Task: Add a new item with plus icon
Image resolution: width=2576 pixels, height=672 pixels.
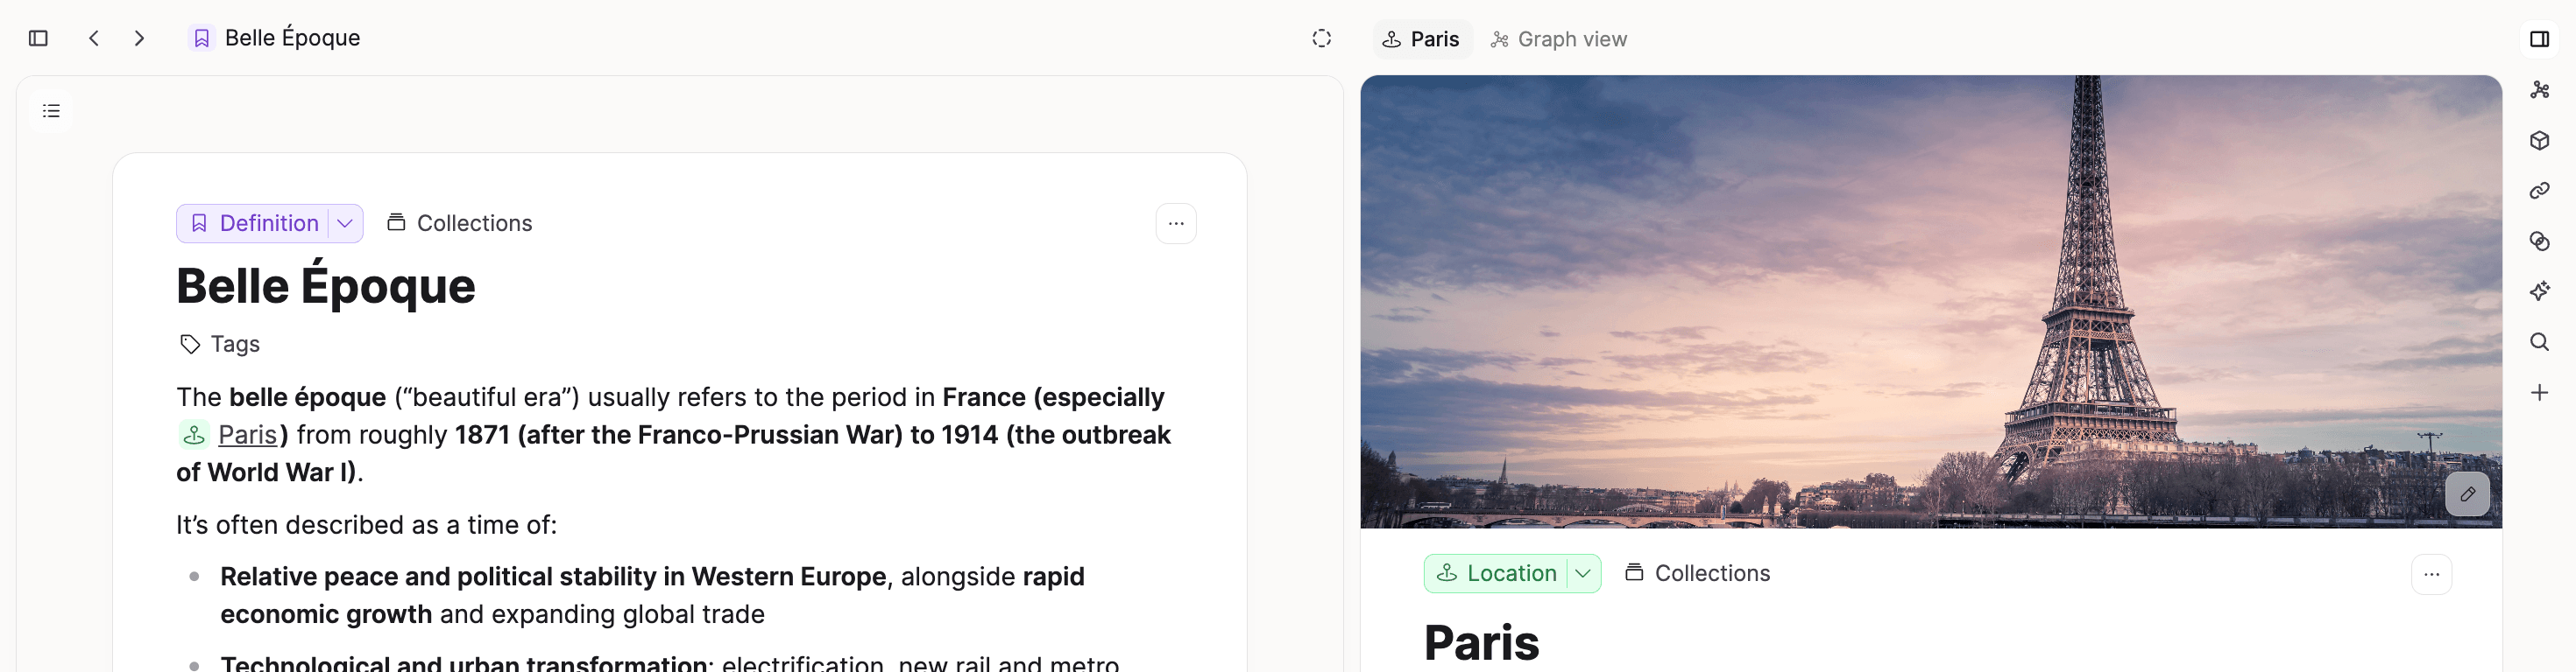Action: 2539,392
